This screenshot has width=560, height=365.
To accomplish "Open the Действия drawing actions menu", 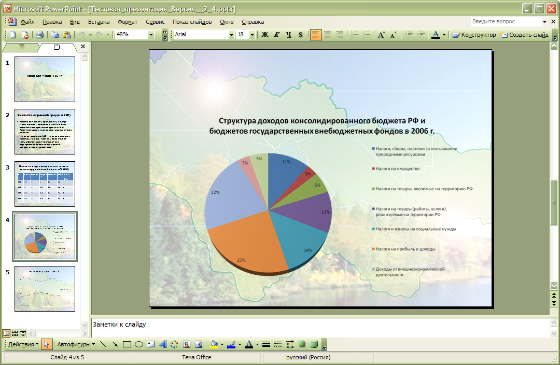I will click(23, 344).
